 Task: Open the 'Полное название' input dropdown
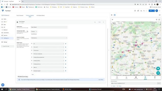coord(48,54)
